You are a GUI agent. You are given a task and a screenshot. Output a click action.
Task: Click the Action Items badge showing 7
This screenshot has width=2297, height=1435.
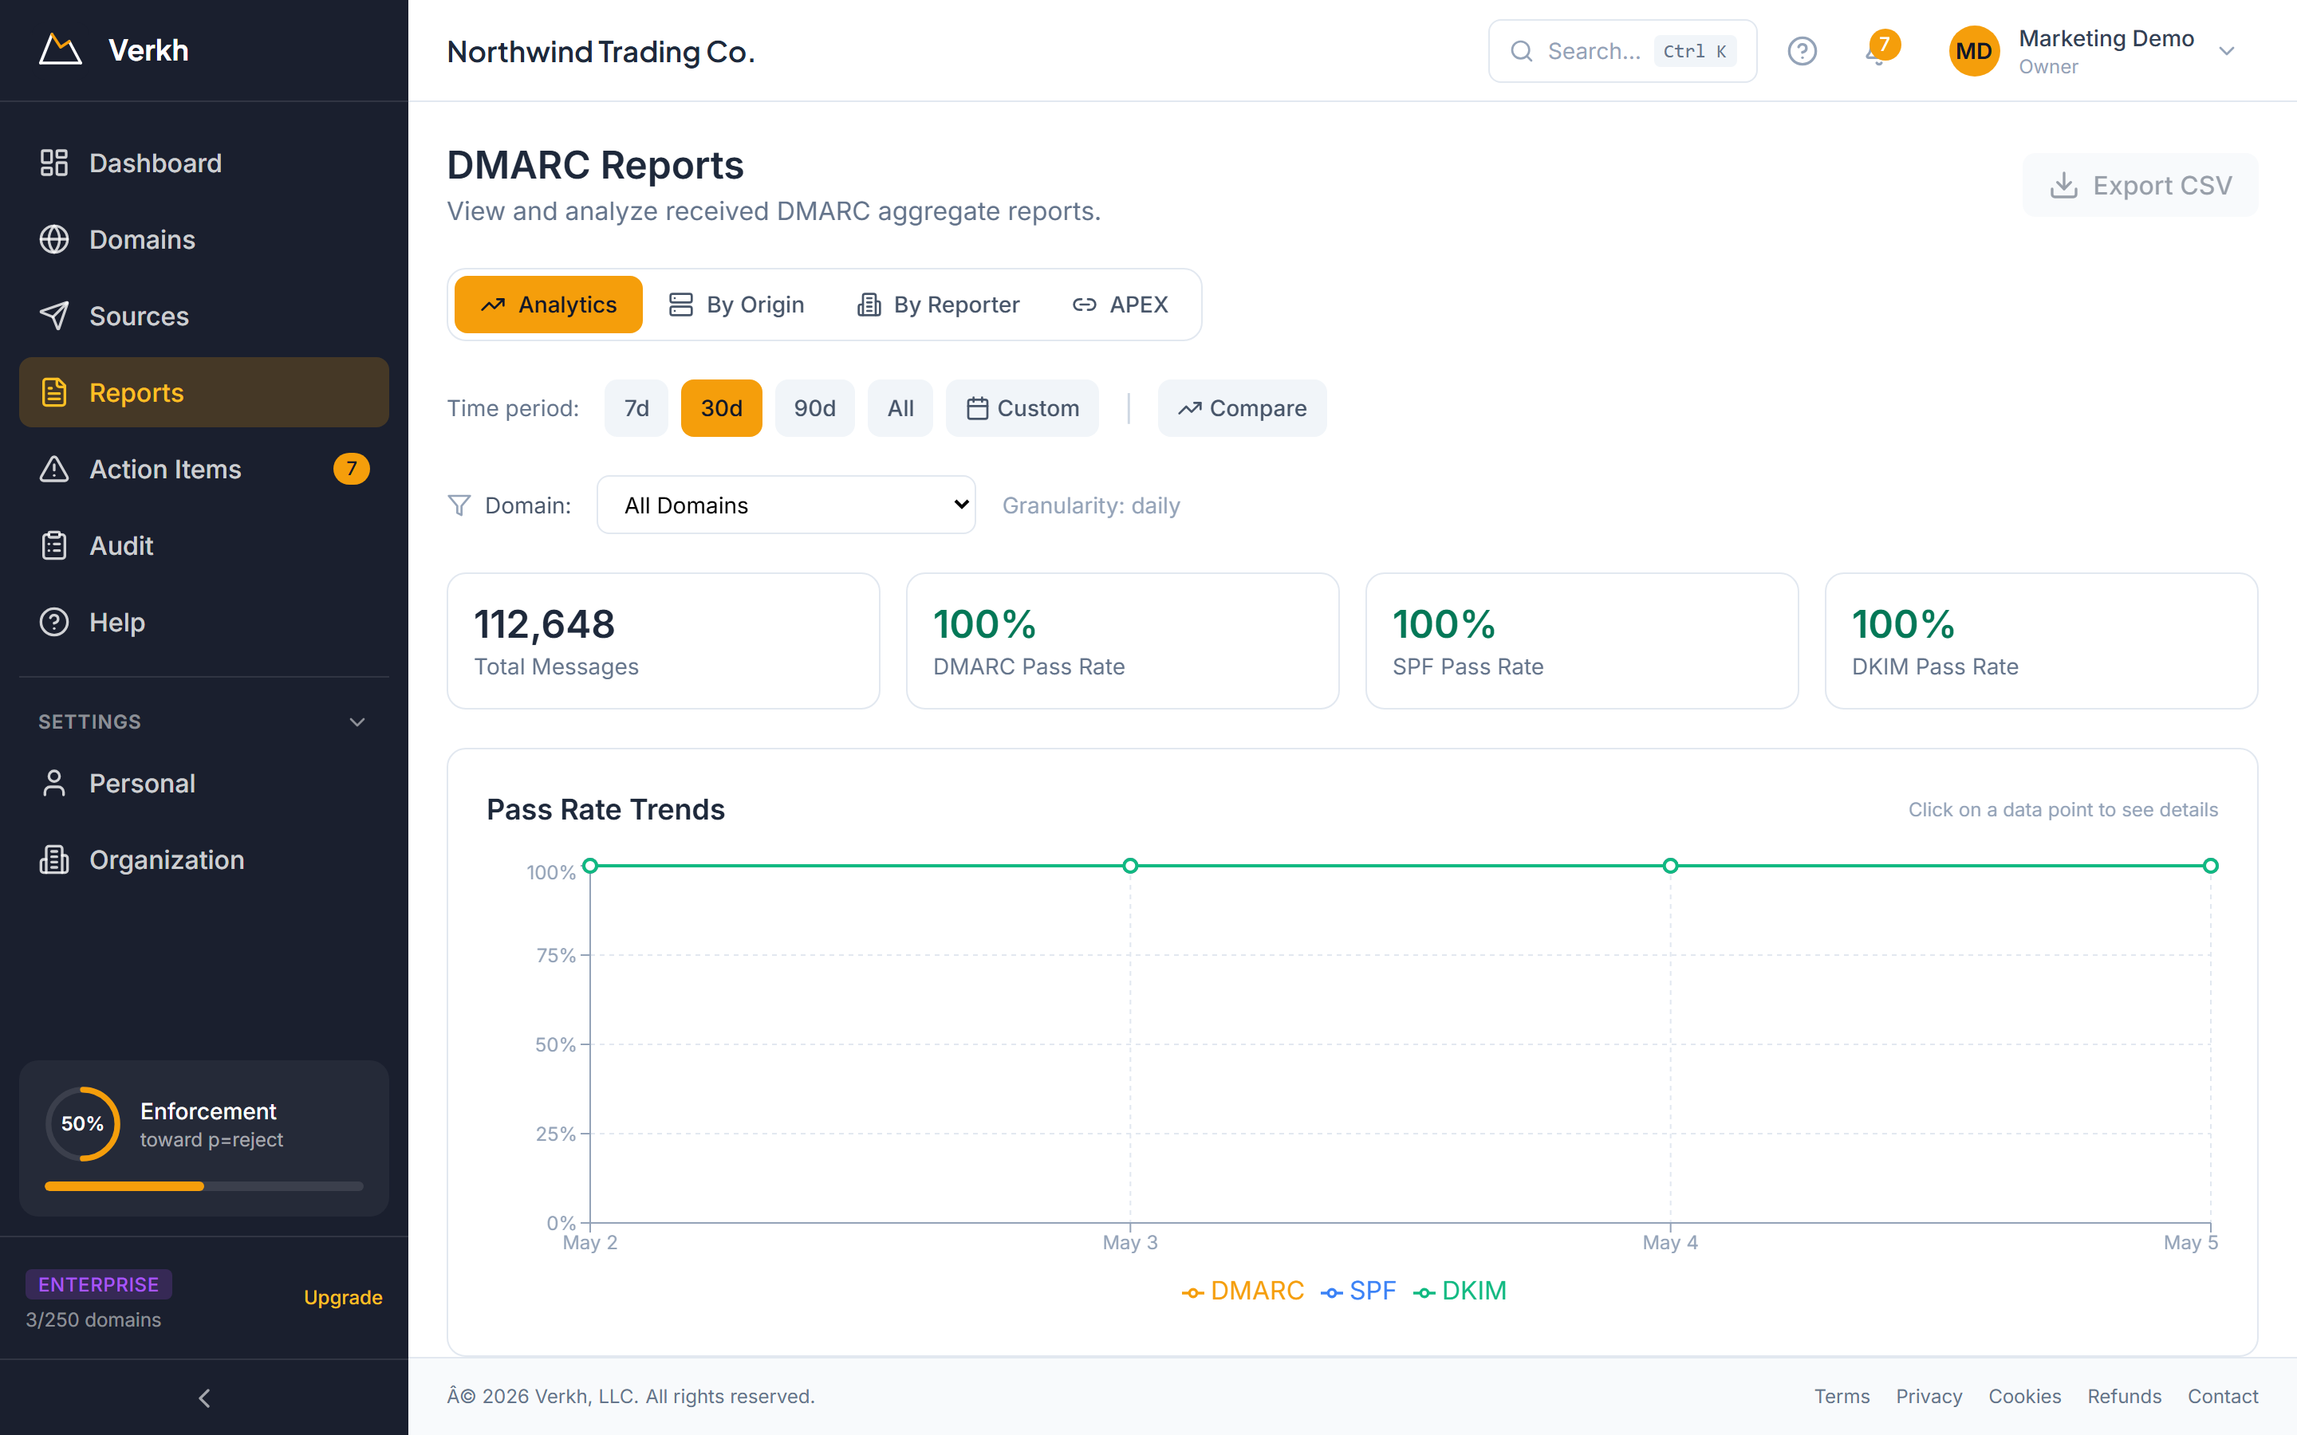point(351,469)
